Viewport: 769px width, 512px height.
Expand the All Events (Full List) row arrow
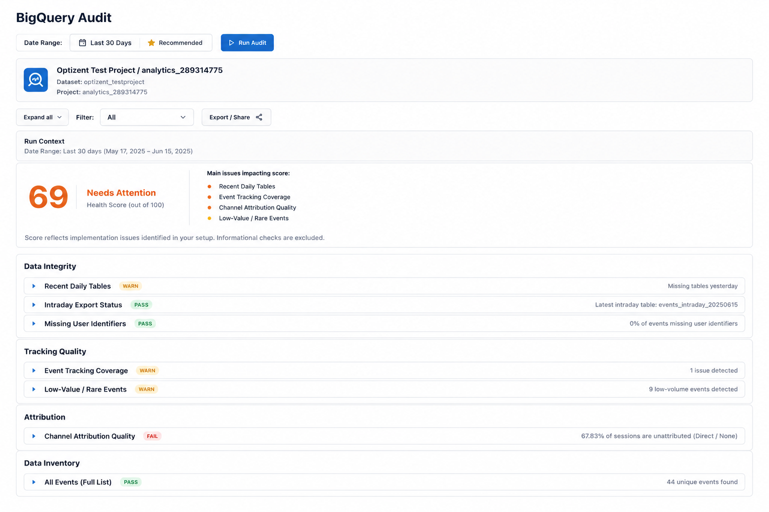(x=34, y=482)
